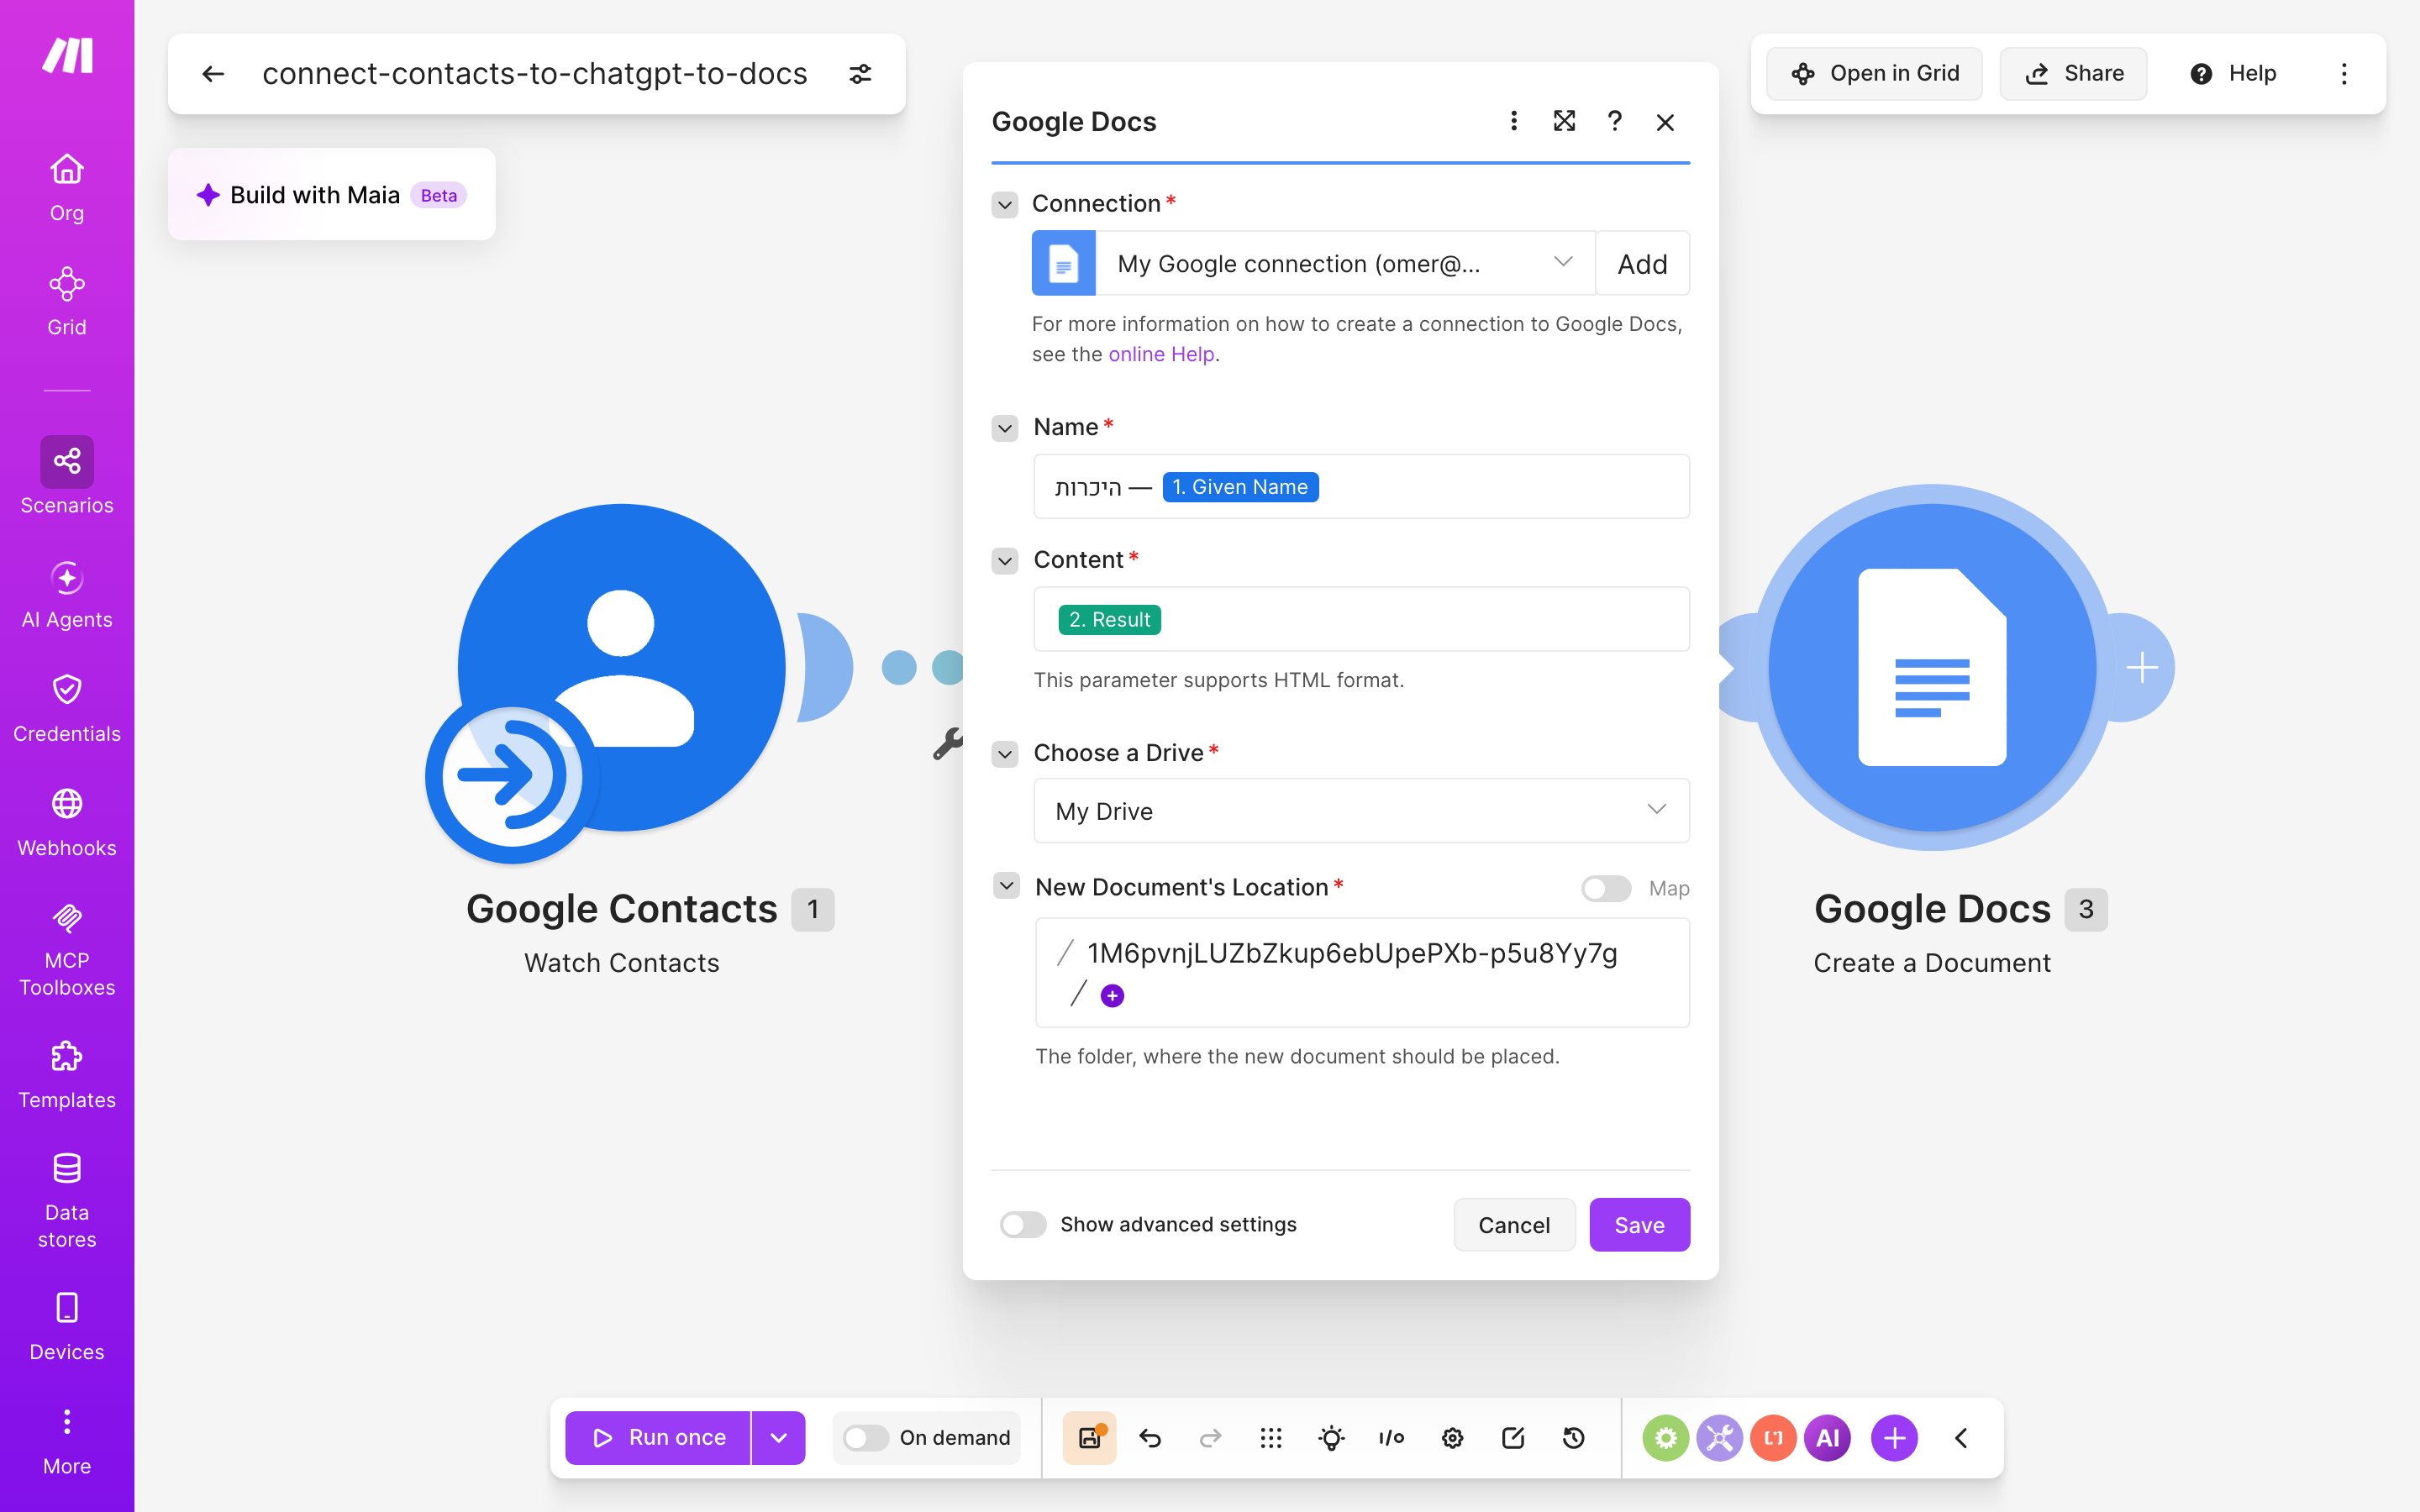The width and height of the screenshot is (2420, 1512).
Task: Open Google Docs panel three-dot menu
Action: (x=1514, y=121)
